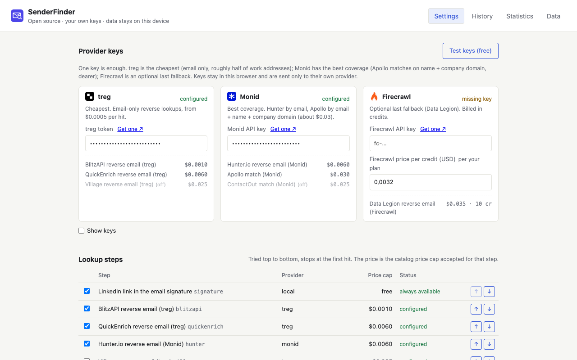Go to the Data tab

pyautogui.click(x=554, y=16)
